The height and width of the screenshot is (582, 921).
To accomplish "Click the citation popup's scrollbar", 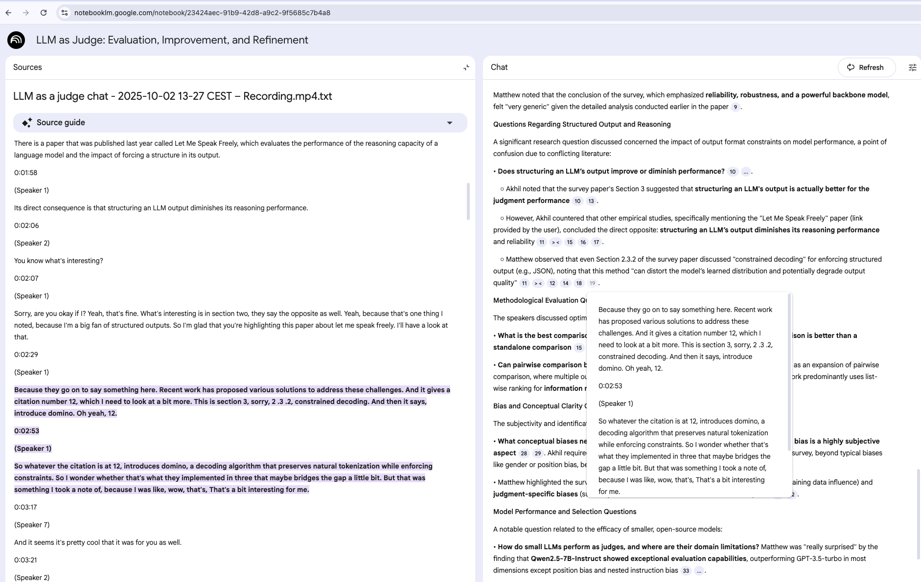I will click(789, 372).
